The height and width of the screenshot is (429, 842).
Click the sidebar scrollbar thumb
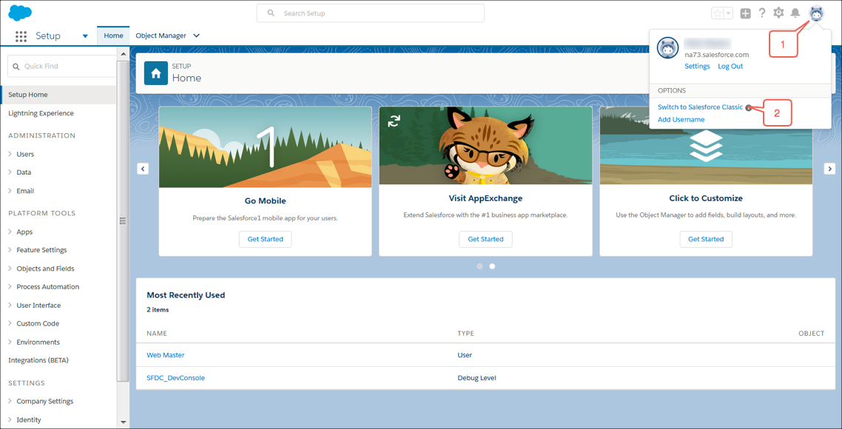(123, 220)
